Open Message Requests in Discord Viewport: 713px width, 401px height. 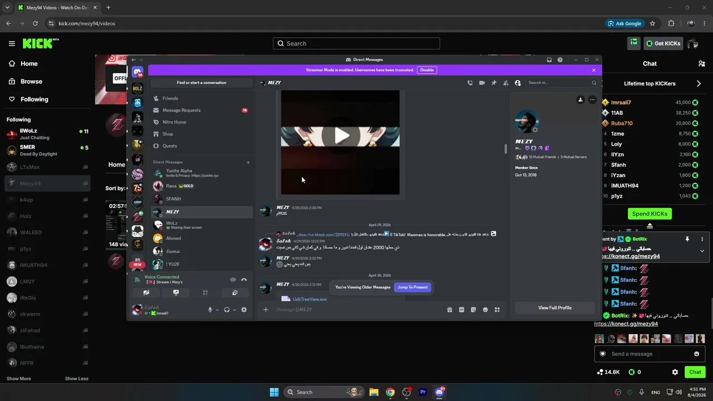[201, 110]
